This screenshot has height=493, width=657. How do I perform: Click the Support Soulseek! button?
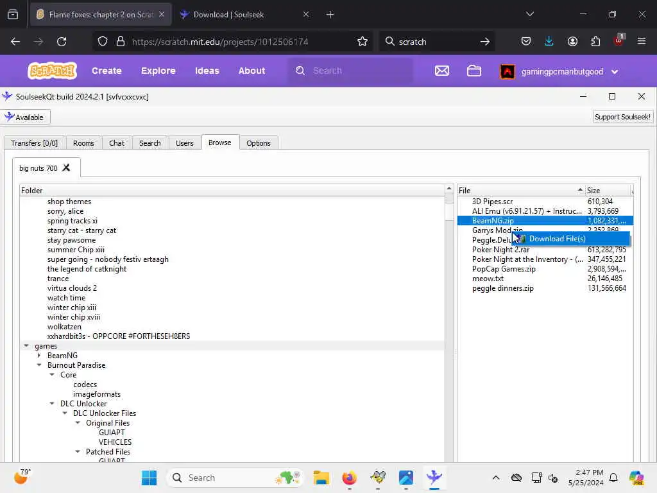point(622,117)
